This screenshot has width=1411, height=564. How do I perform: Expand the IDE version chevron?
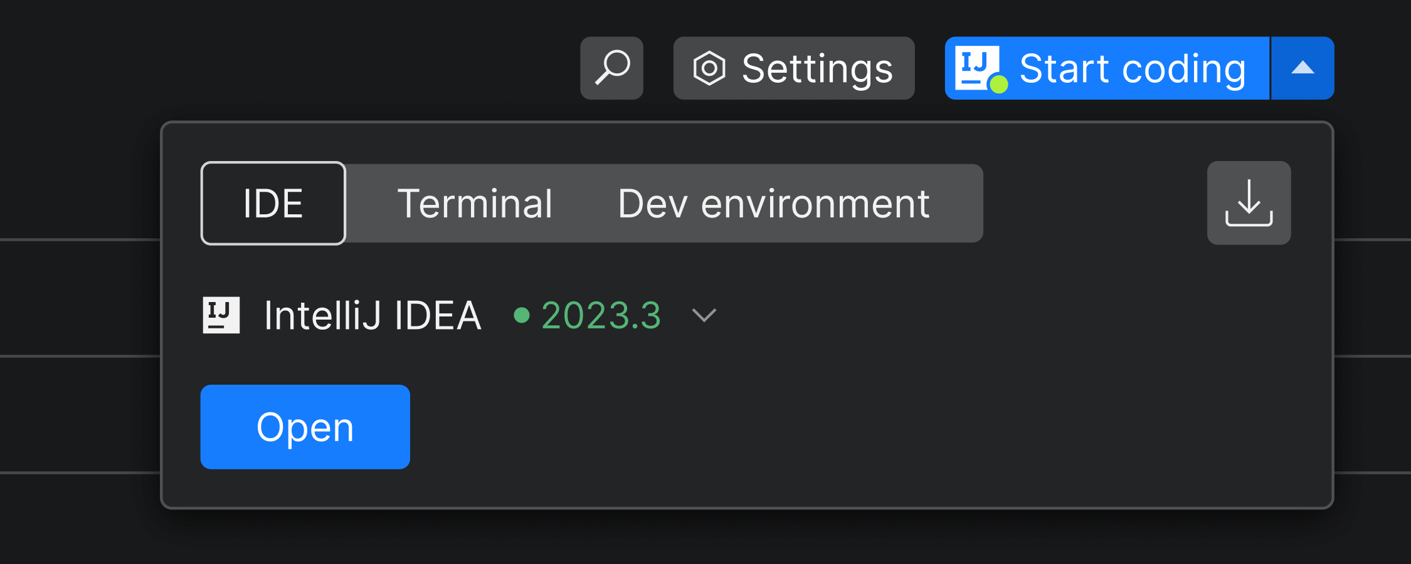[704, 315]
